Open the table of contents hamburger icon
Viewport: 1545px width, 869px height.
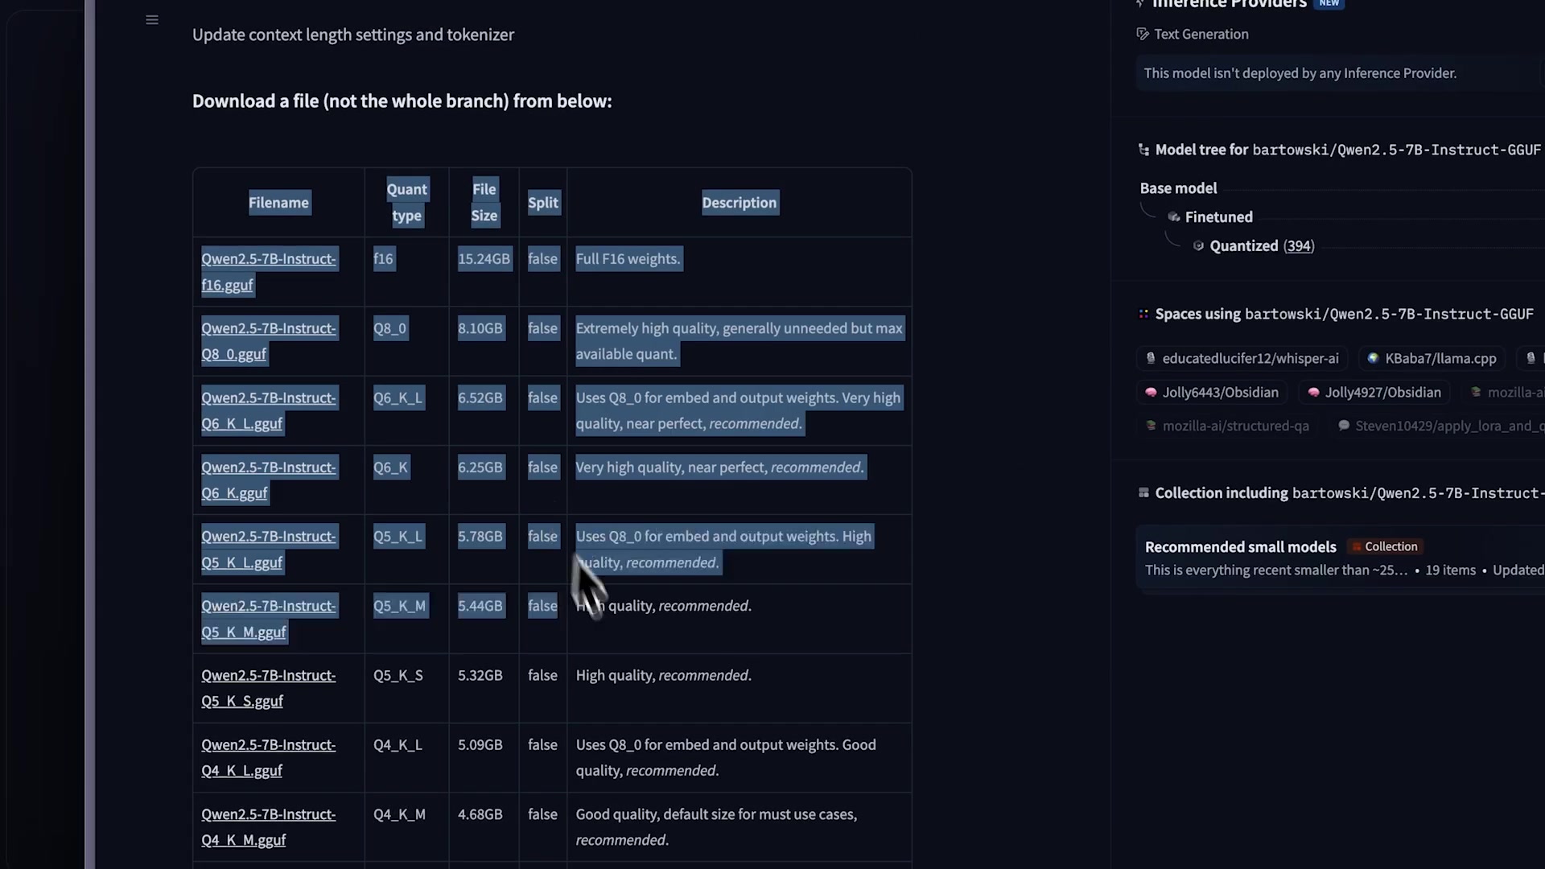coord(152,20)
